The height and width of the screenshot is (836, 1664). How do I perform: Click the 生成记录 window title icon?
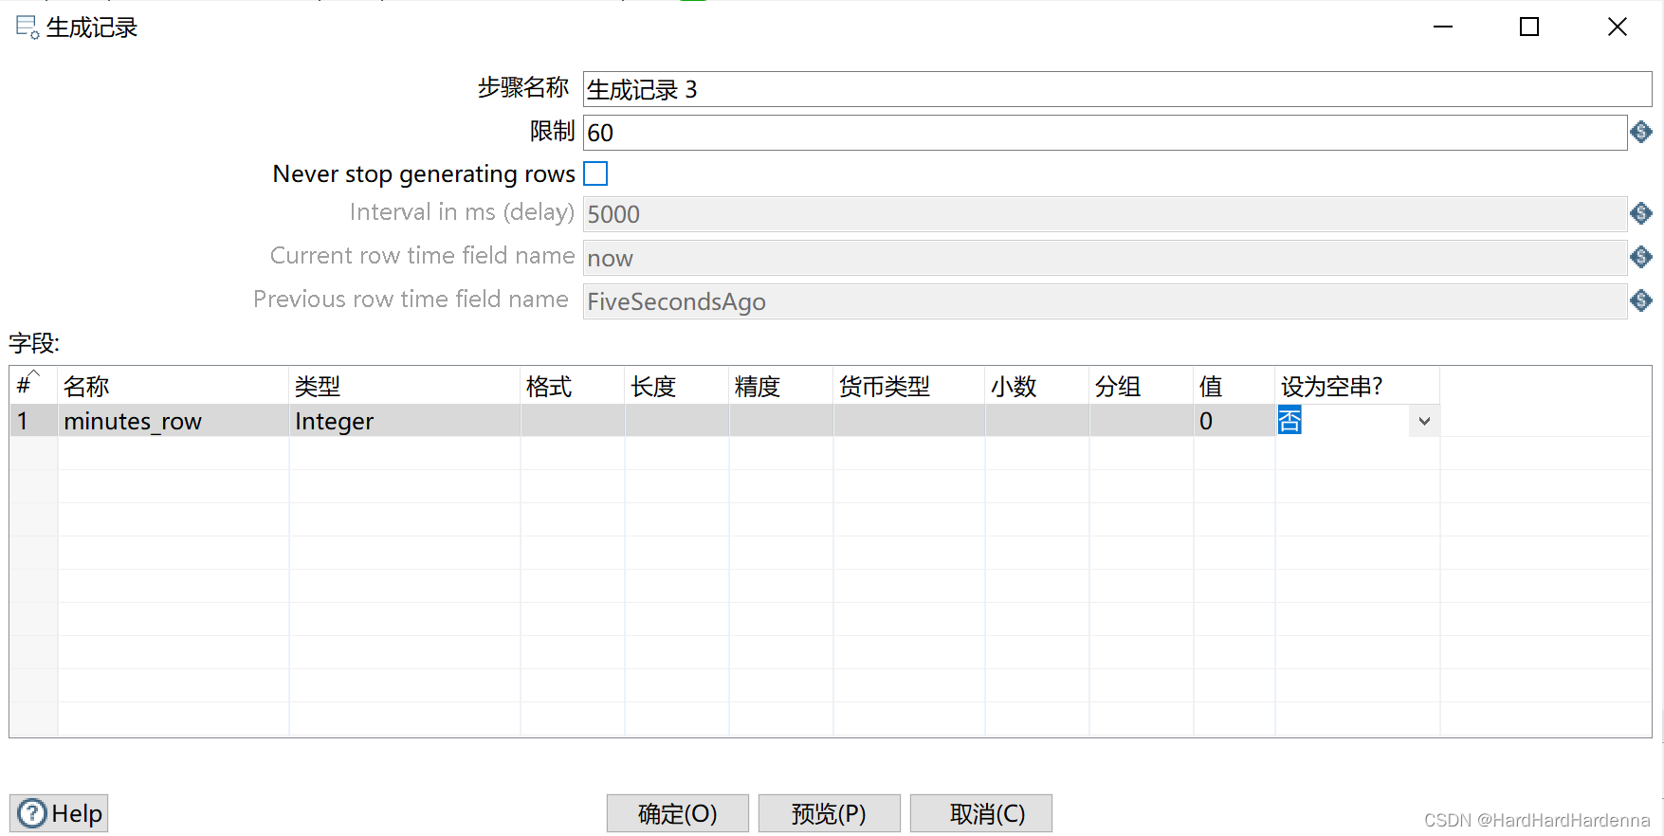pos(27,27)
